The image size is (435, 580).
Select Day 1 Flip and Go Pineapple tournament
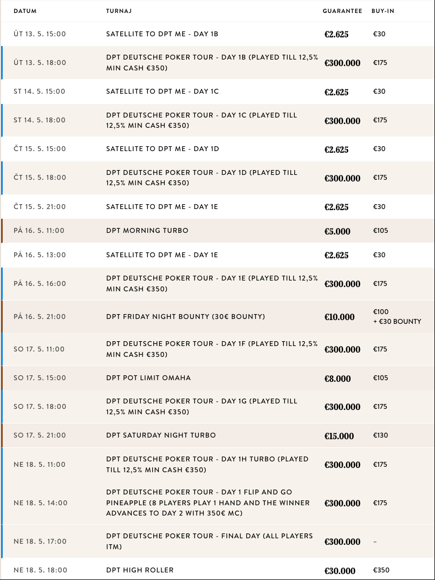click(x=218, y=503)
